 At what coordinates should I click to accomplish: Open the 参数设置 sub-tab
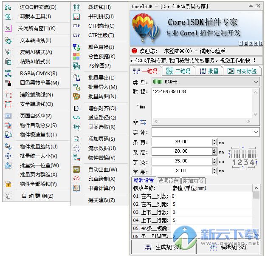(x=144, y=180)
